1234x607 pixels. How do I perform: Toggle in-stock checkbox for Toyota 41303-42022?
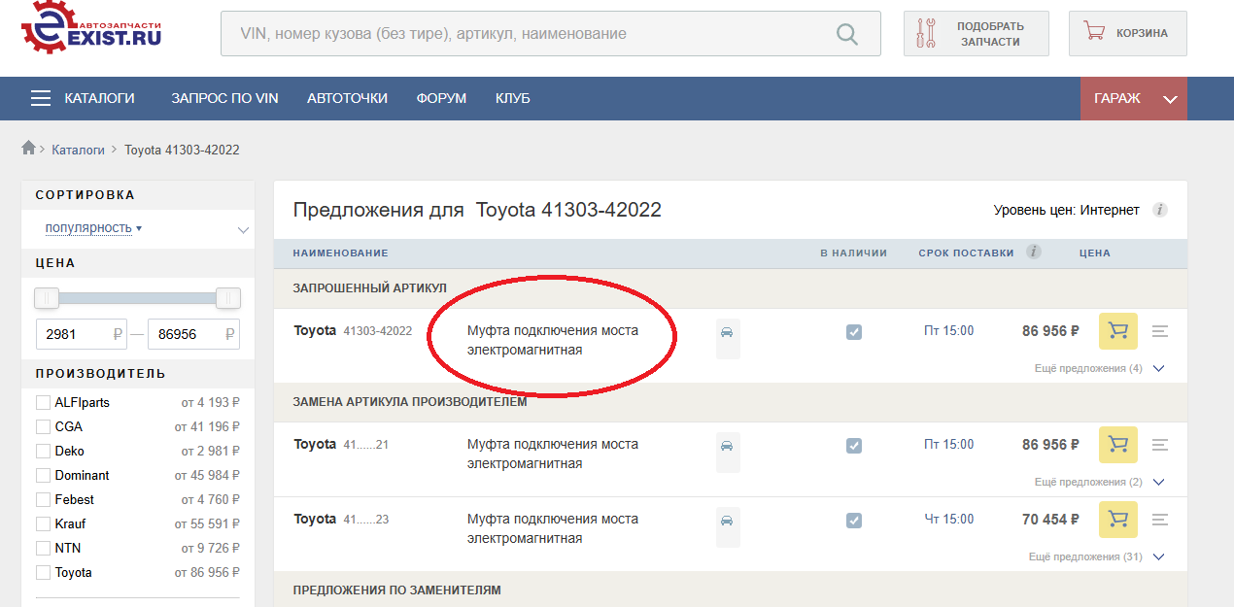click(853, 332)
